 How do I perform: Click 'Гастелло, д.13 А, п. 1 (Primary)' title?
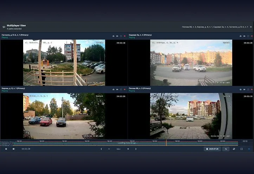click(15, 35)
